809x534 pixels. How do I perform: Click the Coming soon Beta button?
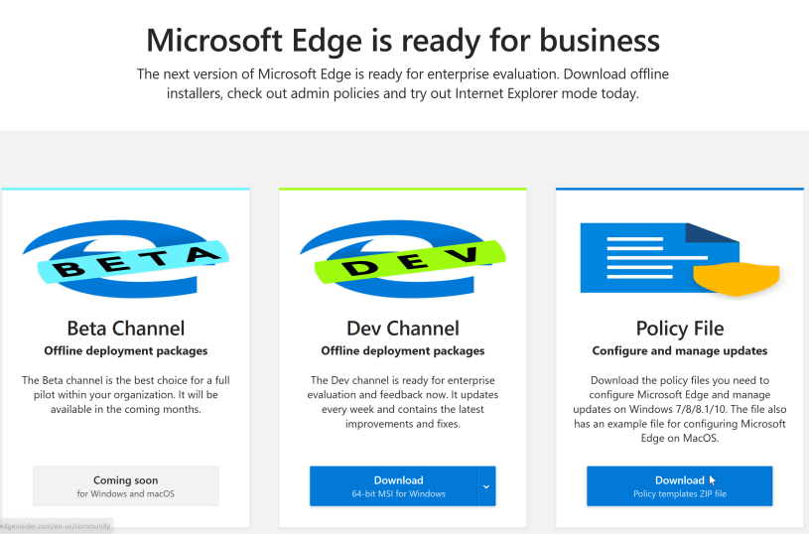click(125, 486)
